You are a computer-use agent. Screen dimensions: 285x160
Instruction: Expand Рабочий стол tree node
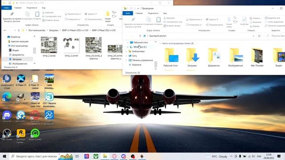tap(127, 43)
